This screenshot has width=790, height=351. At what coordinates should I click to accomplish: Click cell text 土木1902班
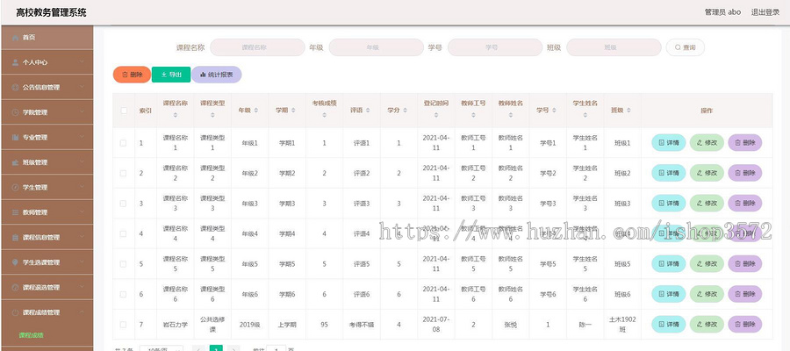click(622, 325)
